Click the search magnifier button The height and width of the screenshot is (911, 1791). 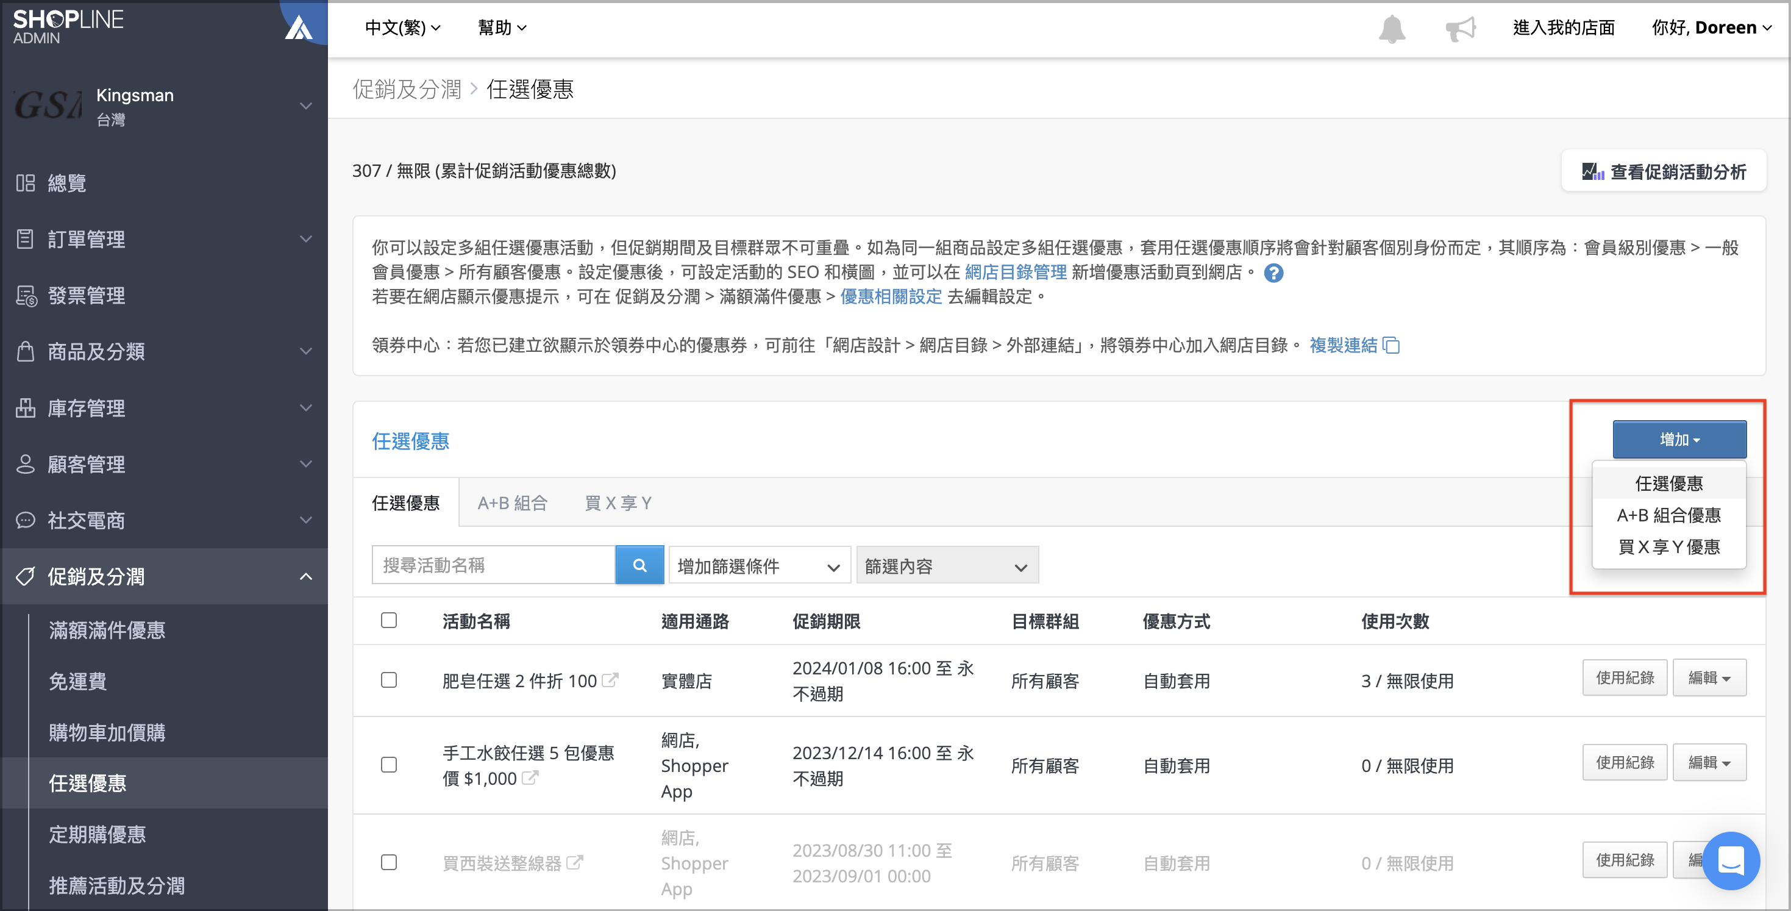639,565
